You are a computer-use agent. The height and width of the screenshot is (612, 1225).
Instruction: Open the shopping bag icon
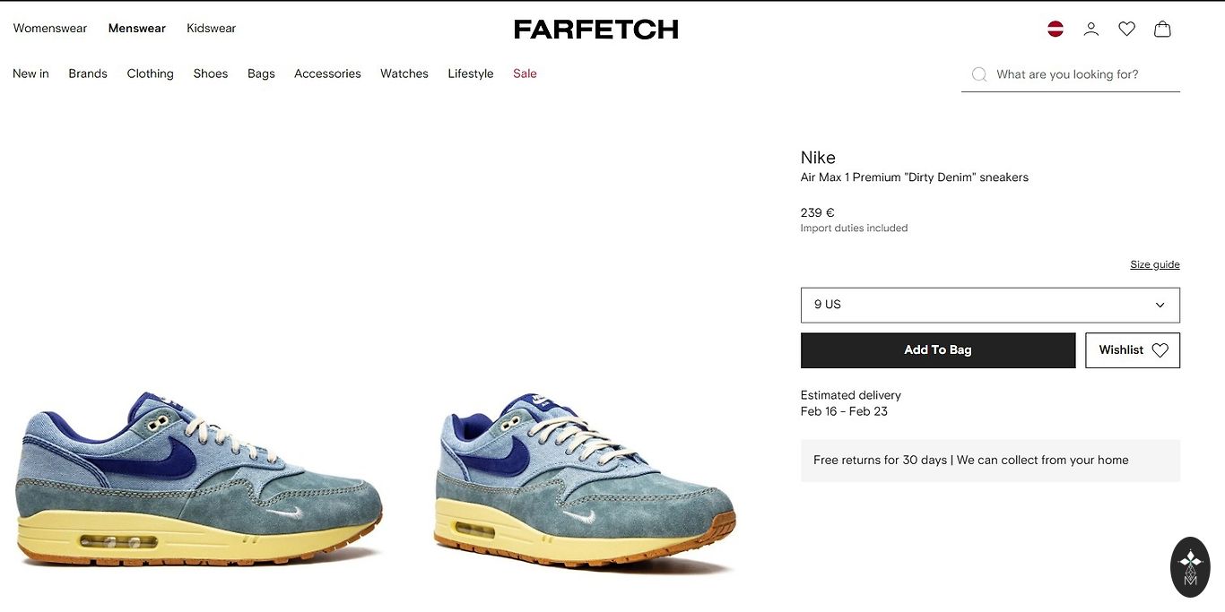click(1162, 29)
